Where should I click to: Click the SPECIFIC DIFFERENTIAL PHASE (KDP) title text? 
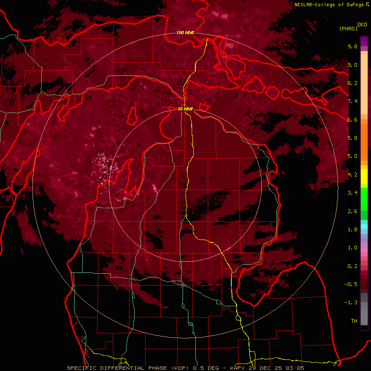128,368
